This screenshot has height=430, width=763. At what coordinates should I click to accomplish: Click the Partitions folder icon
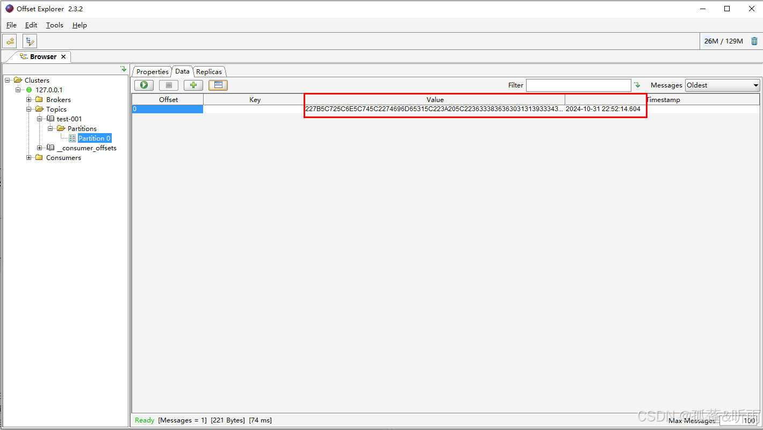[61, 128]
